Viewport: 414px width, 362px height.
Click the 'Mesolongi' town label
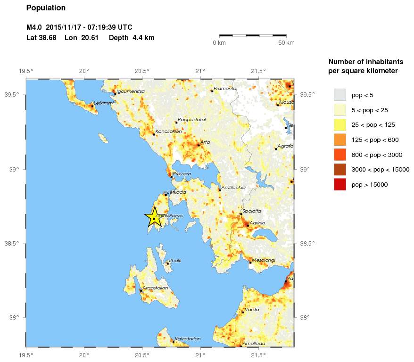264,260
